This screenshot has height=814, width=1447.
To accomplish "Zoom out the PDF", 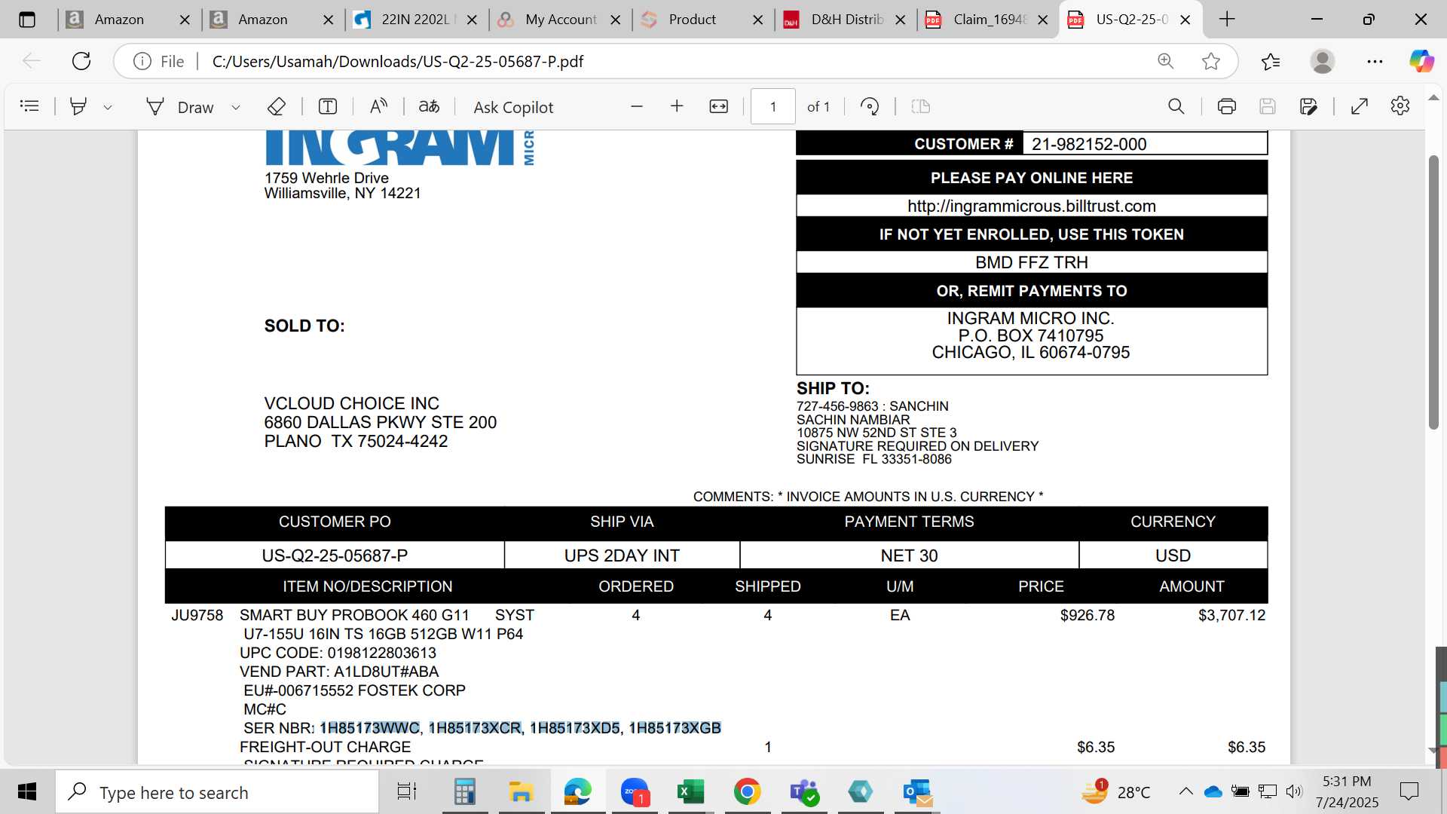I will pyautogui.click(x=637, y=106).
